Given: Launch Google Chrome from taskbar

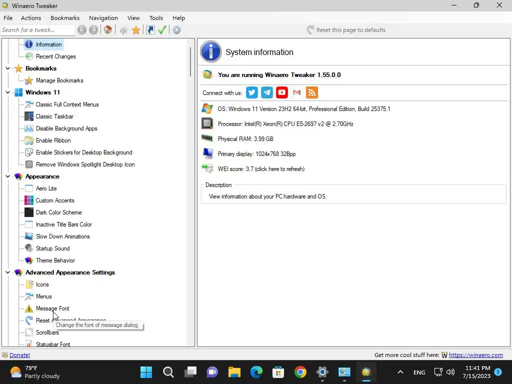Looking at the screenshot, I should pyautogui.click(x=300, y=372).
